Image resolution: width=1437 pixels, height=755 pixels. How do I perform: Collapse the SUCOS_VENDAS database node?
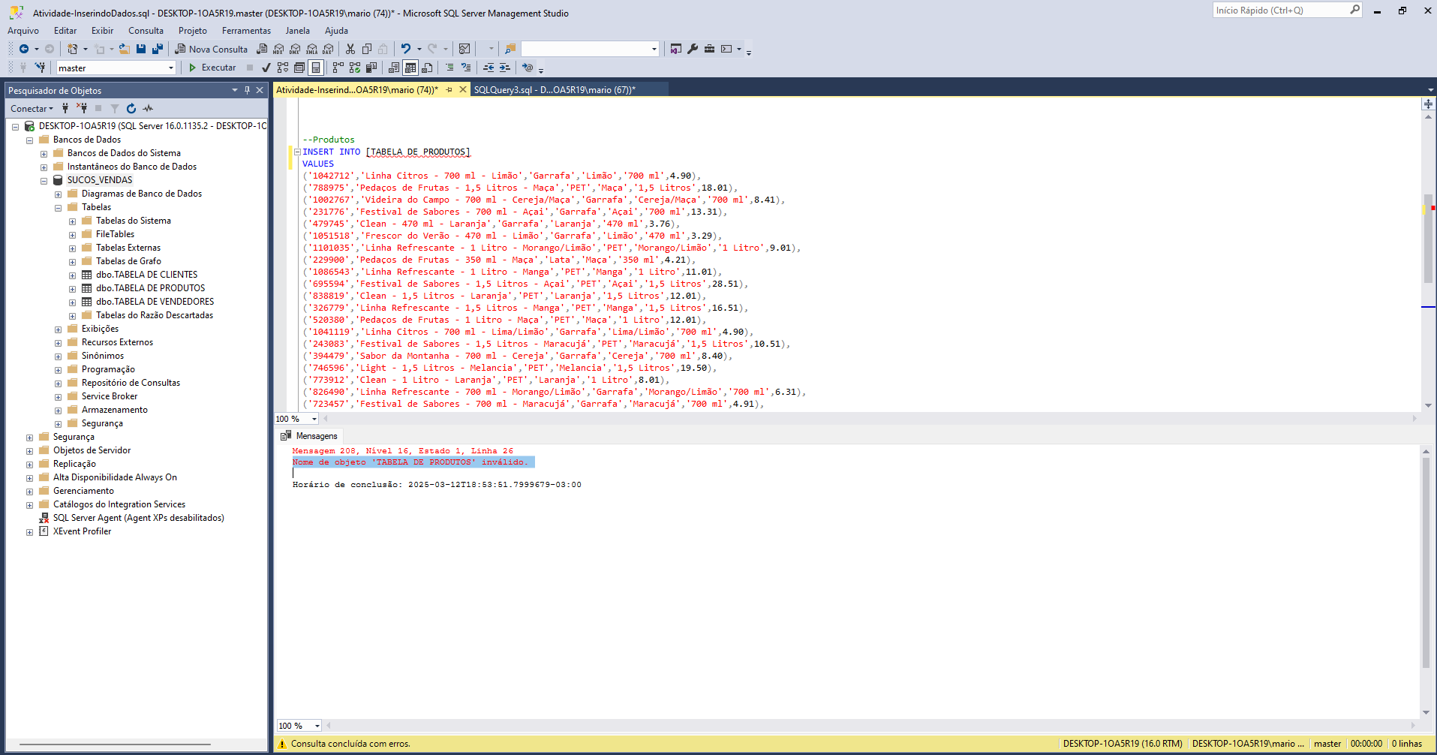pos(44,180)
